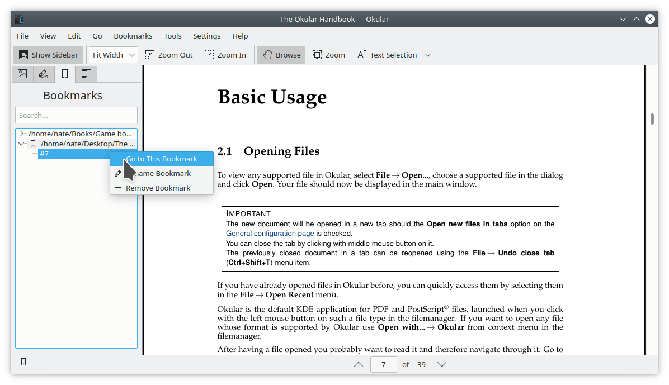
Task: Open the General configuration page link
Action: [270, 234]
